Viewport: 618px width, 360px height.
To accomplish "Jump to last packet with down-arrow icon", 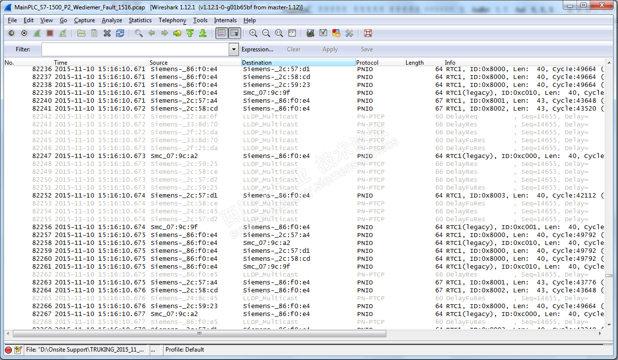I will click(203, 33).
